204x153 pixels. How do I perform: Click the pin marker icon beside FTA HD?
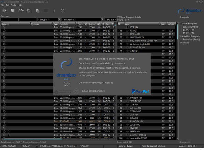[x=127, y=27]
